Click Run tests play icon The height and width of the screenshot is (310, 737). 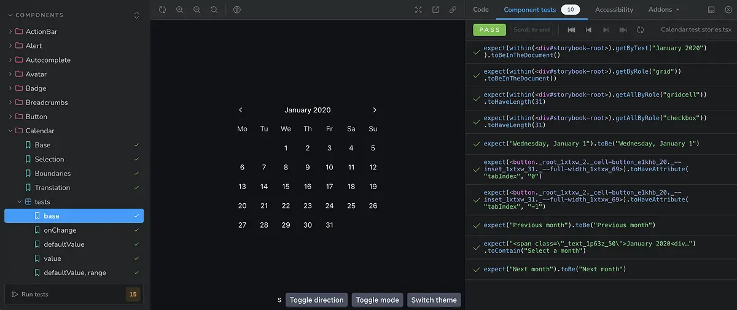15,295
